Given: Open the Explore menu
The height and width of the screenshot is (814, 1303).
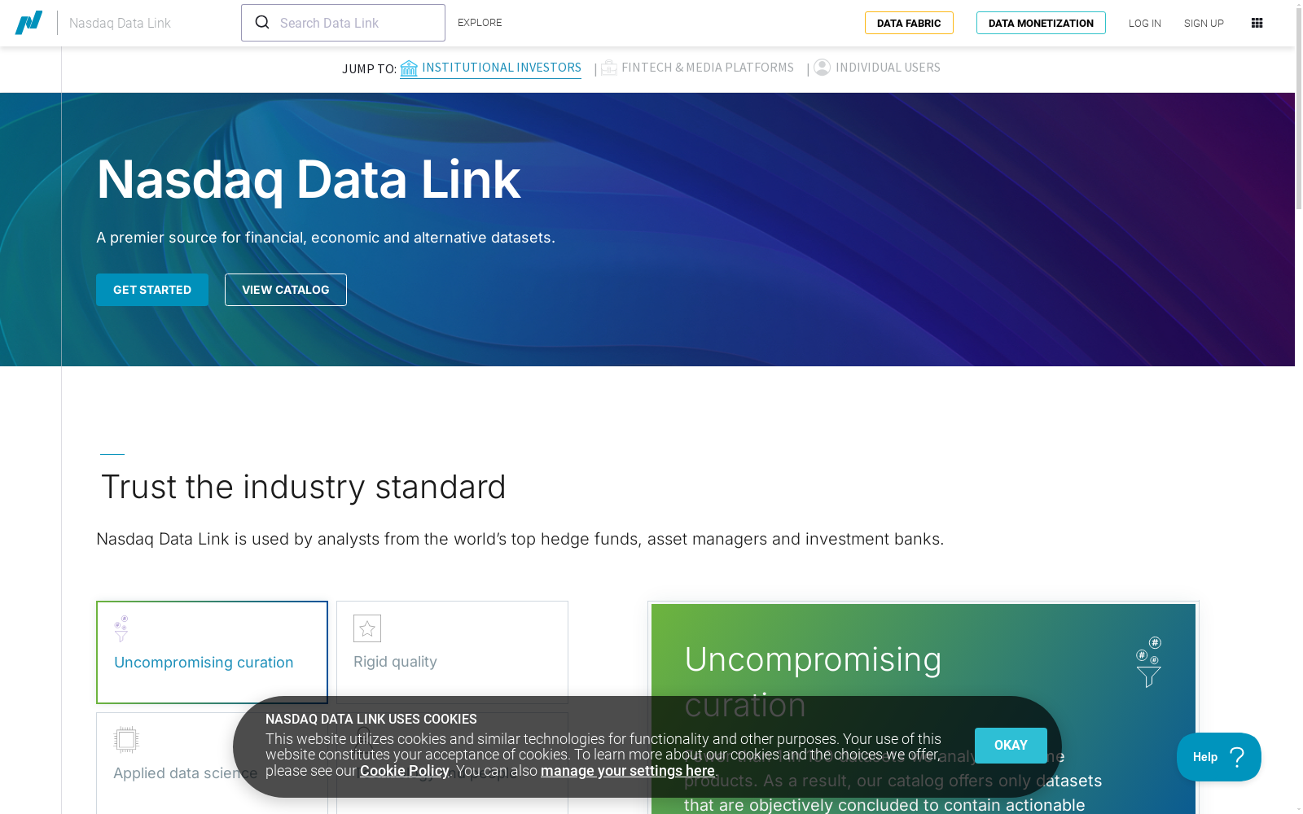Looking at the screenshot, I should [x=480, y=23].
